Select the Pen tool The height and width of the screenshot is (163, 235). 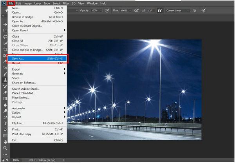click(5, 117)
